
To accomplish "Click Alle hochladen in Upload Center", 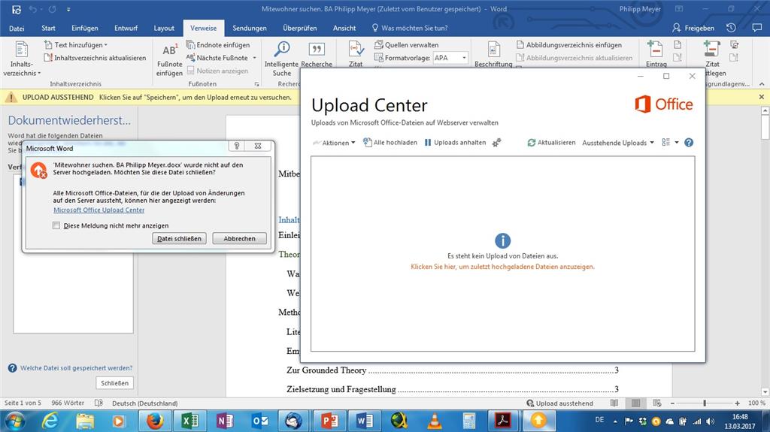I will point(390,142).
